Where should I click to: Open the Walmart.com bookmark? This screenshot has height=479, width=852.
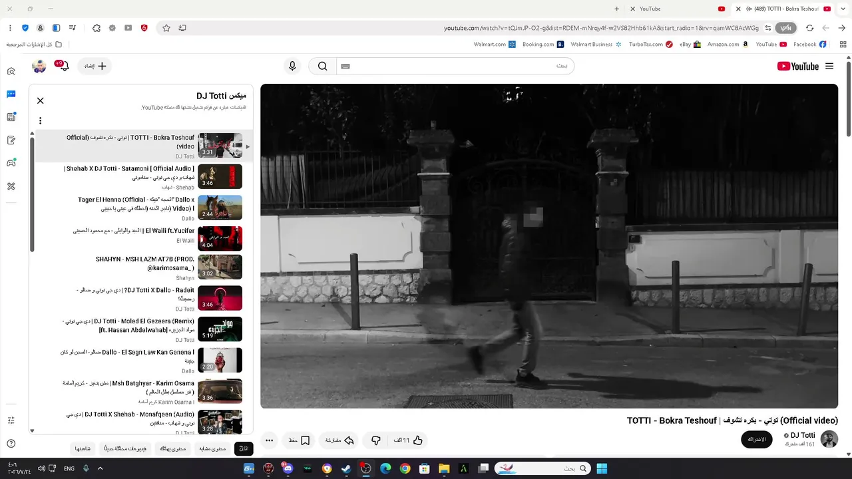click(495, 45)
